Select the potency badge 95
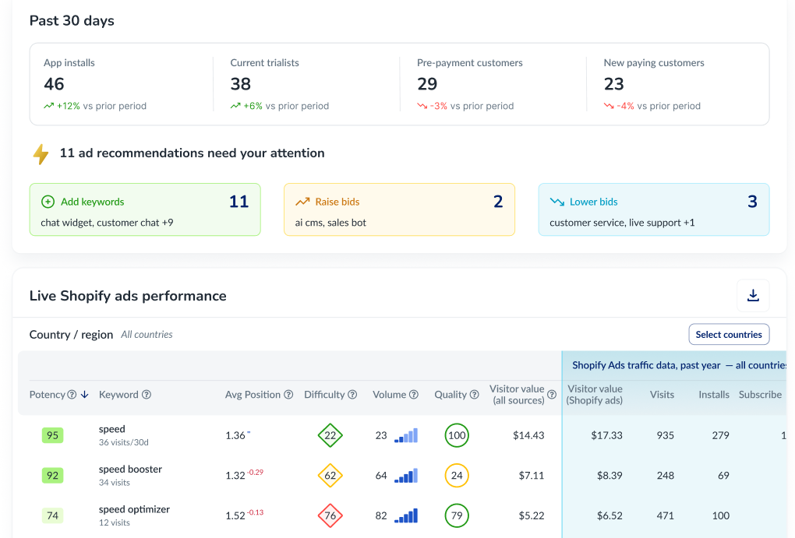The image size is (795, 538). 53,435
